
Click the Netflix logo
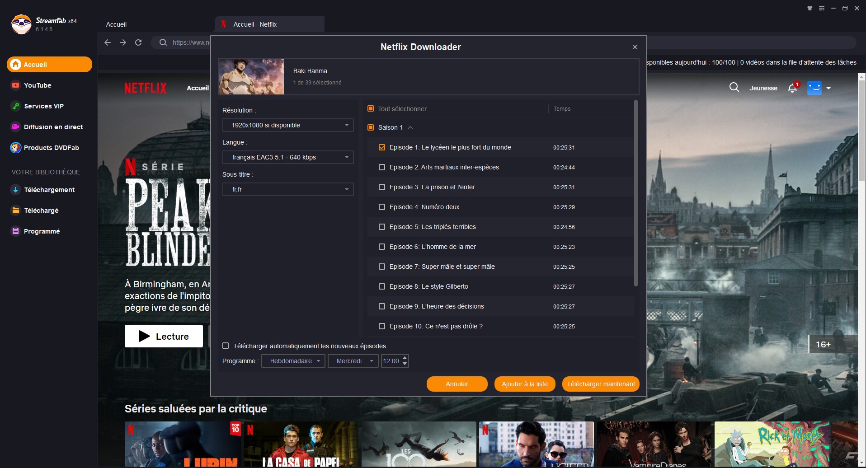click(146, 88)
